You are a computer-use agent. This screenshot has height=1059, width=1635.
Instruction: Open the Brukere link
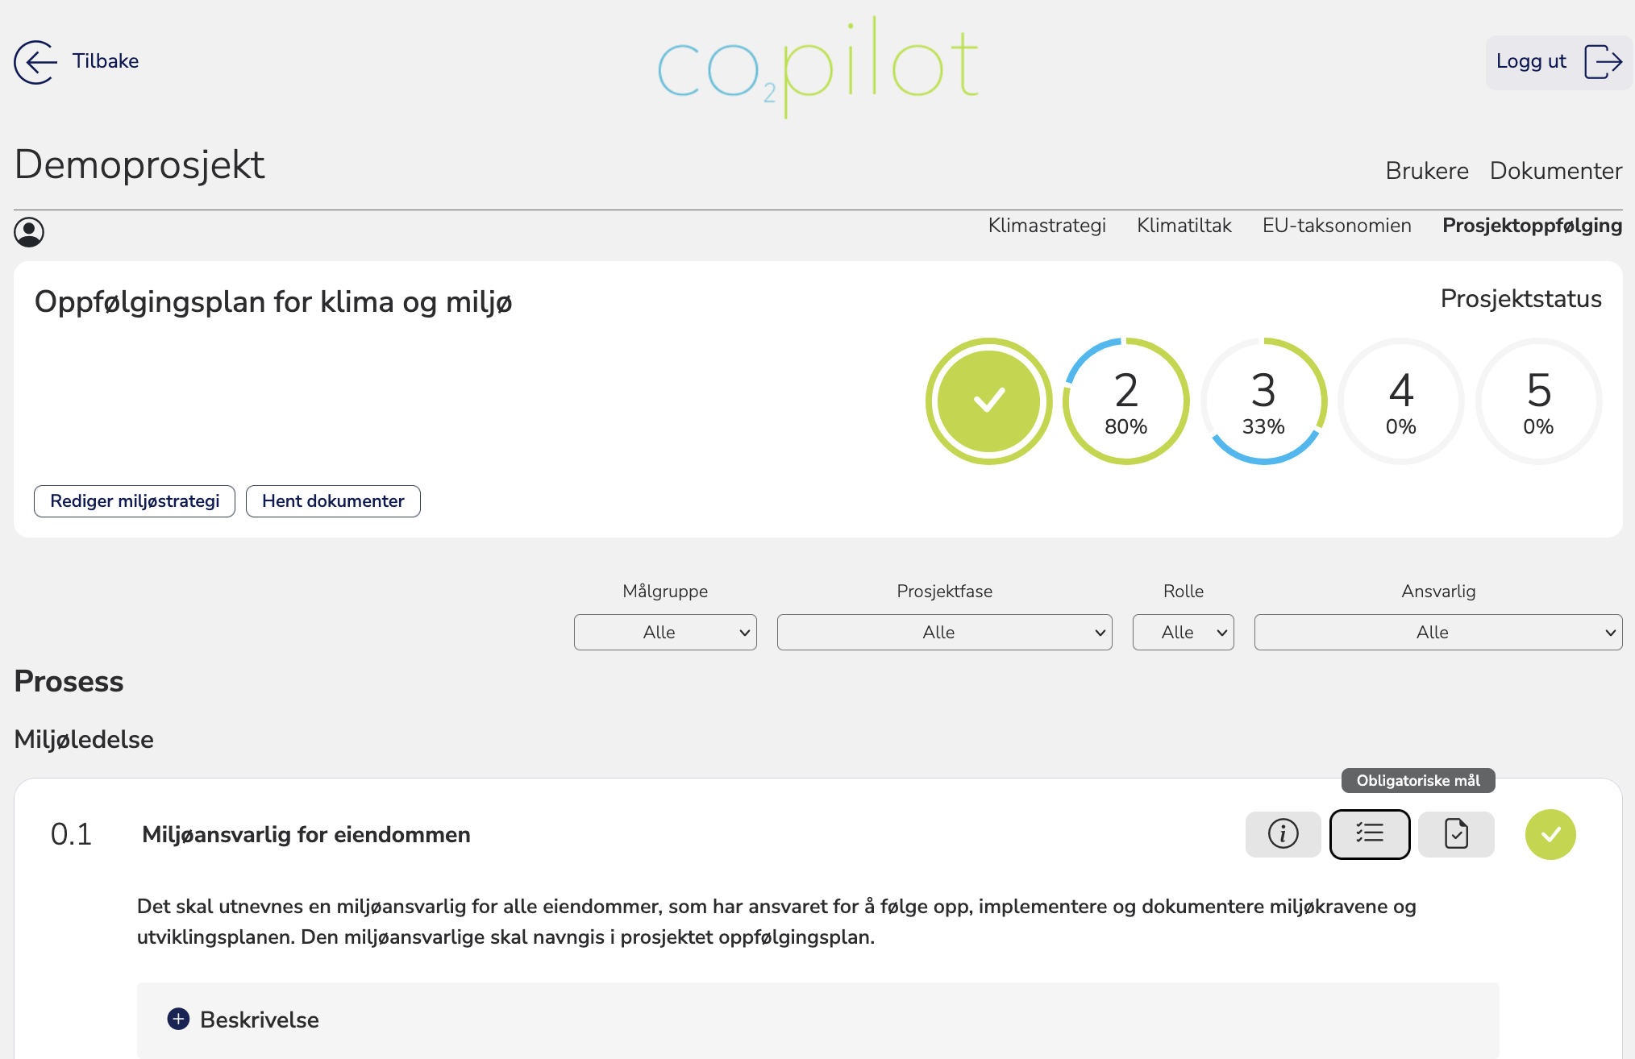[x=1426, y=171]
